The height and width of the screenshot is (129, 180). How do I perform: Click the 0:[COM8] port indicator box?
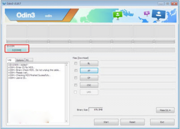coord(17,50)
